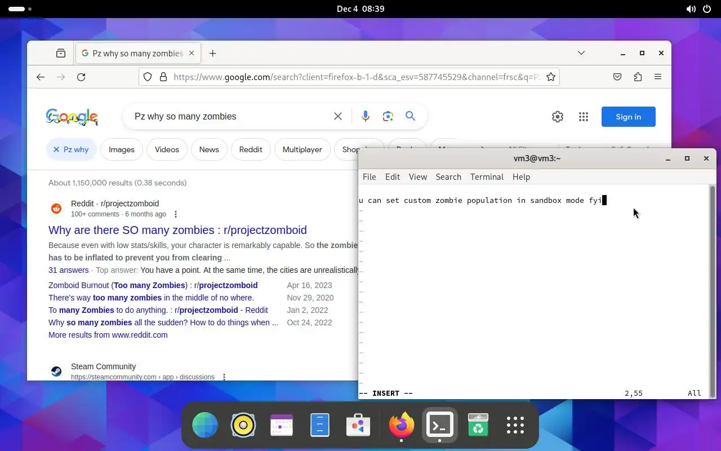The image size is (721, 451).
Task: Select the Multiplayer filter chip
Action: tap(302, 149)
